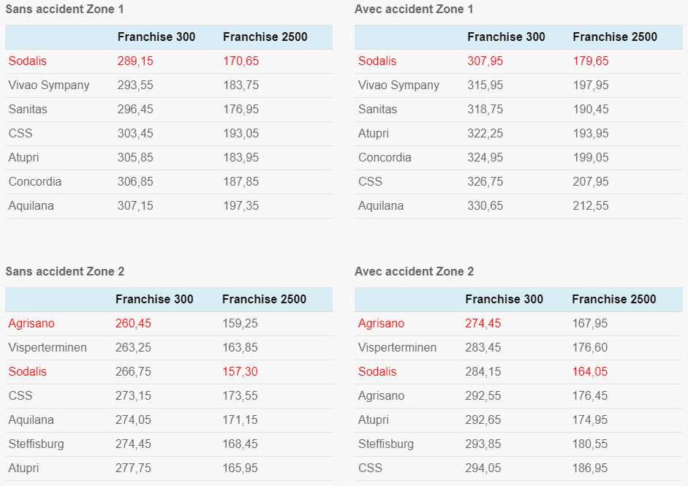The image size is (688, 486).
Task: Select the value 171,15
Action: click(x=240, y=419)
